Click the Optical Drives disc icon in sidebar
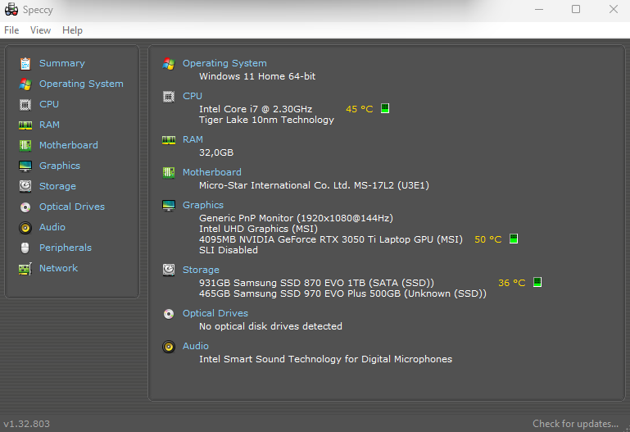630x432 pixels. (25, 207)
